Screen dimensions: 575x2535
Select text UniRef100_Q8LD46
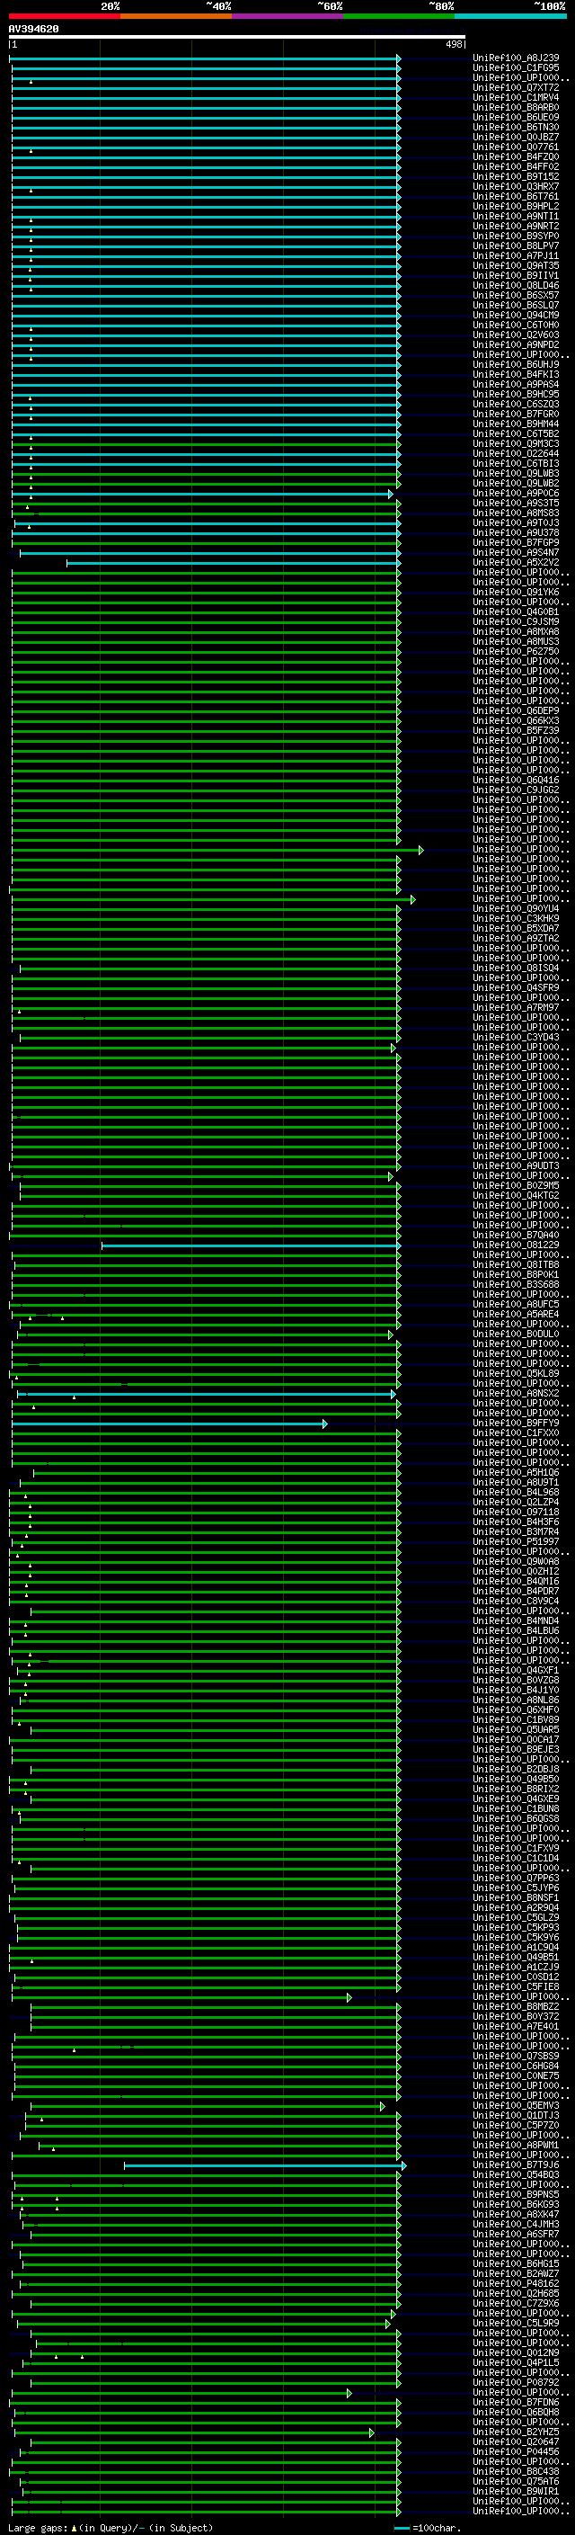[516, 285]
